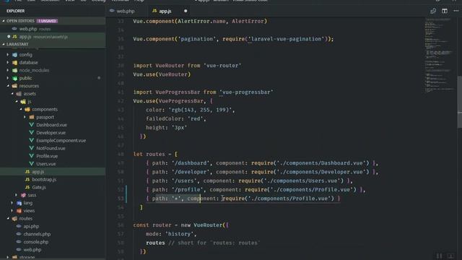This screenshot has width=462, height=260.
Task: Open Developer.vue in the explorer
Action: [51, 133]
